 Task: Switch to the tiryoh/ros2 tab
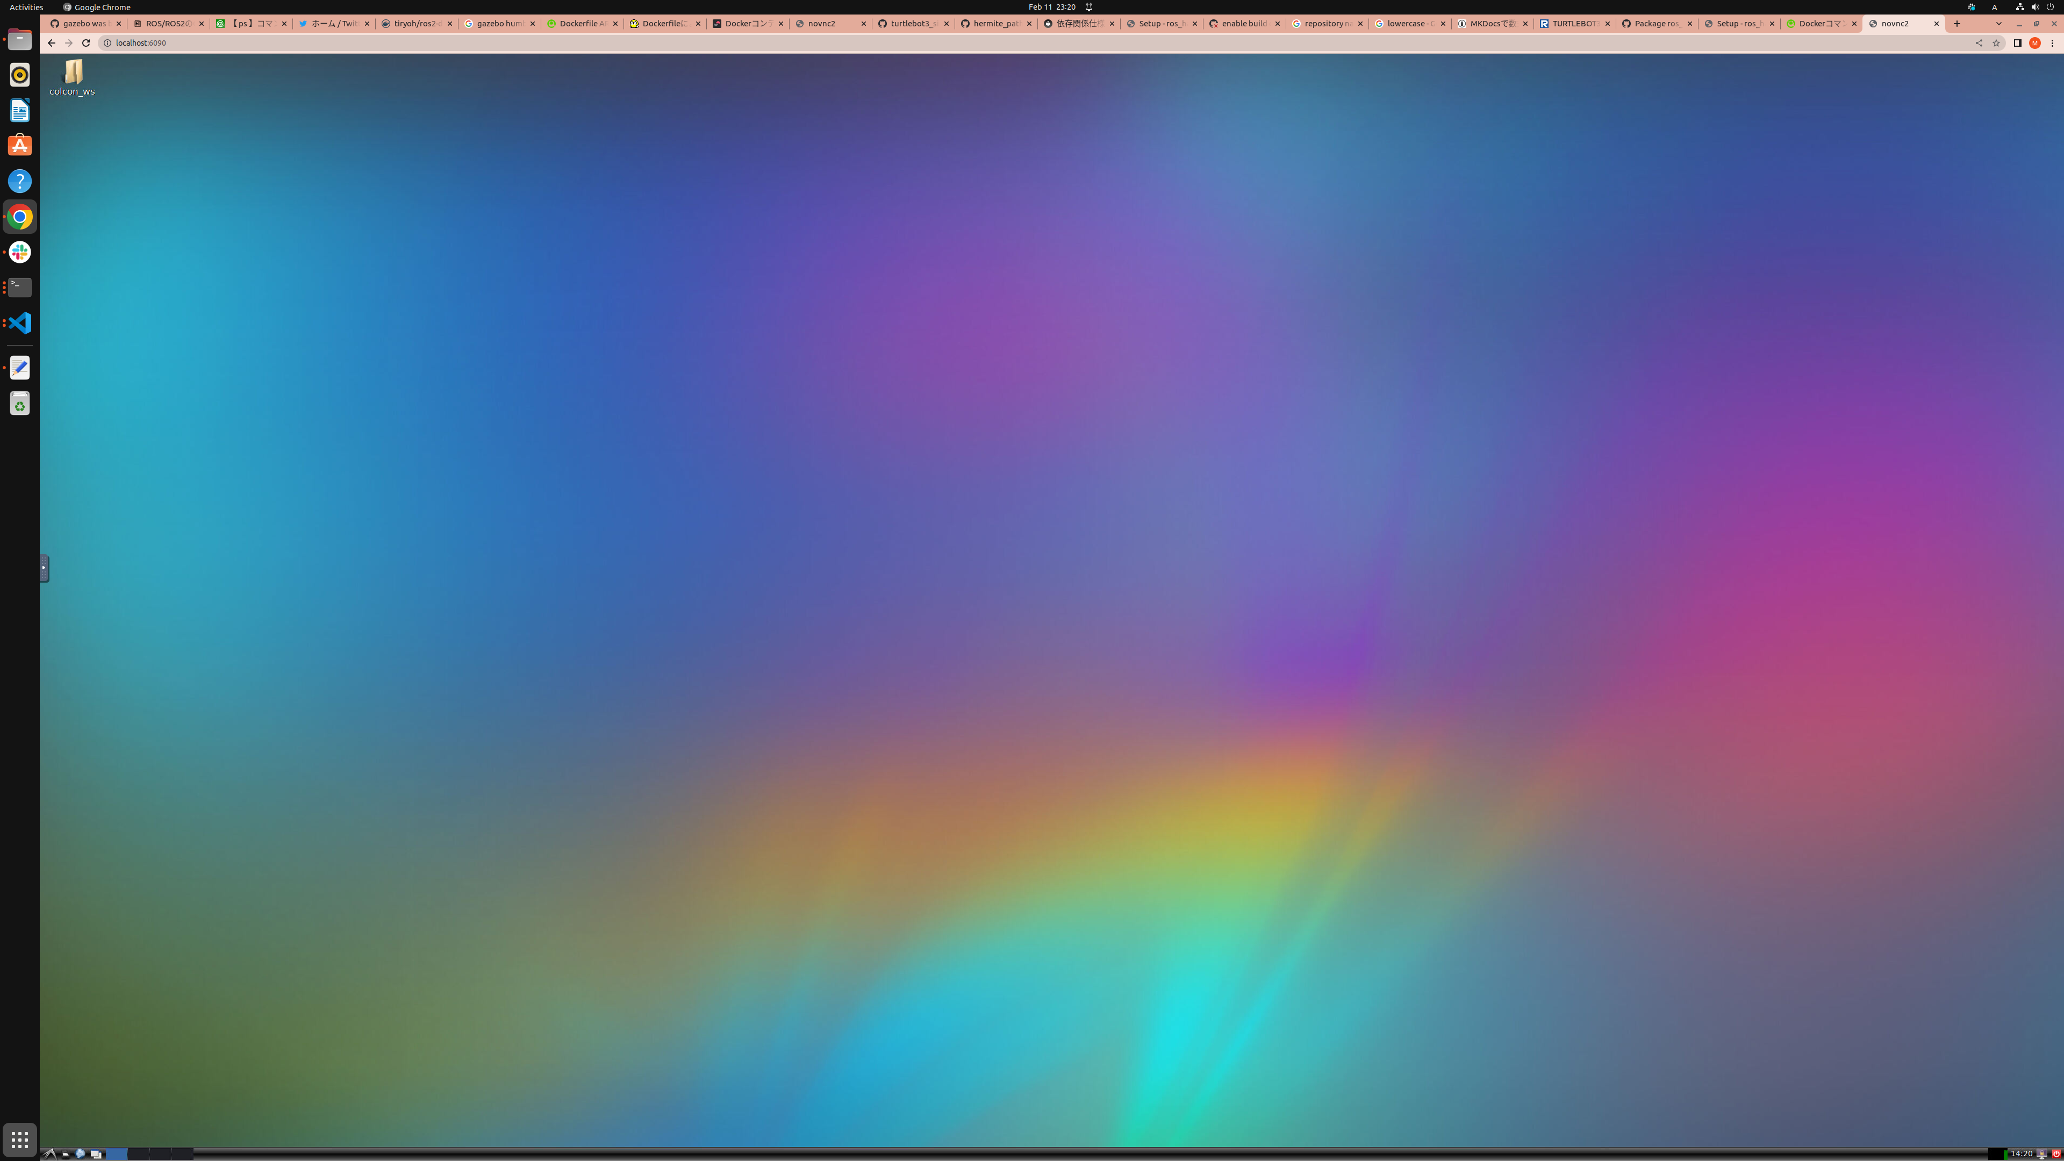416,24
